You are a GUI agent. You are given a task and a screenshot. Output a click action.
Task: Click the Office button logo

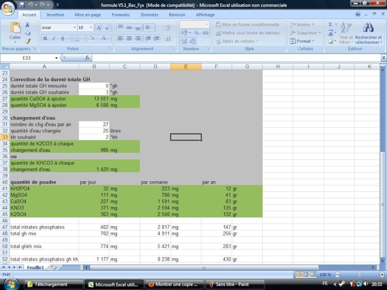pos(8,9)
